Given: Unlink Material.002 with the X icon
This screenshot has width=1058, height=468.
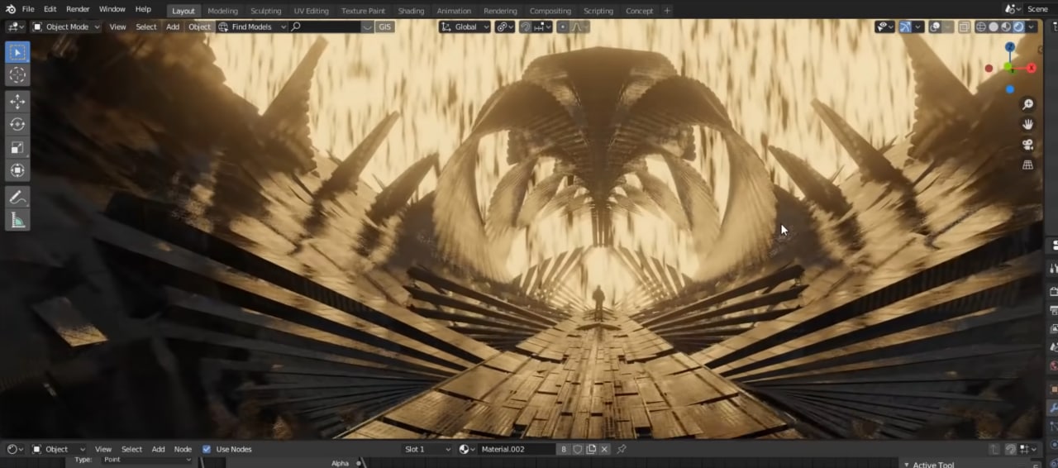Looking at the screenshot, I should tap(604, 449).
